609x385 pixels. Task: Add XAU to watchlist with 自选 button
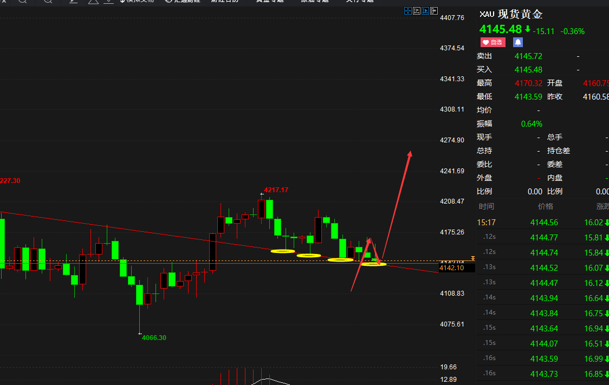point(493,42)
